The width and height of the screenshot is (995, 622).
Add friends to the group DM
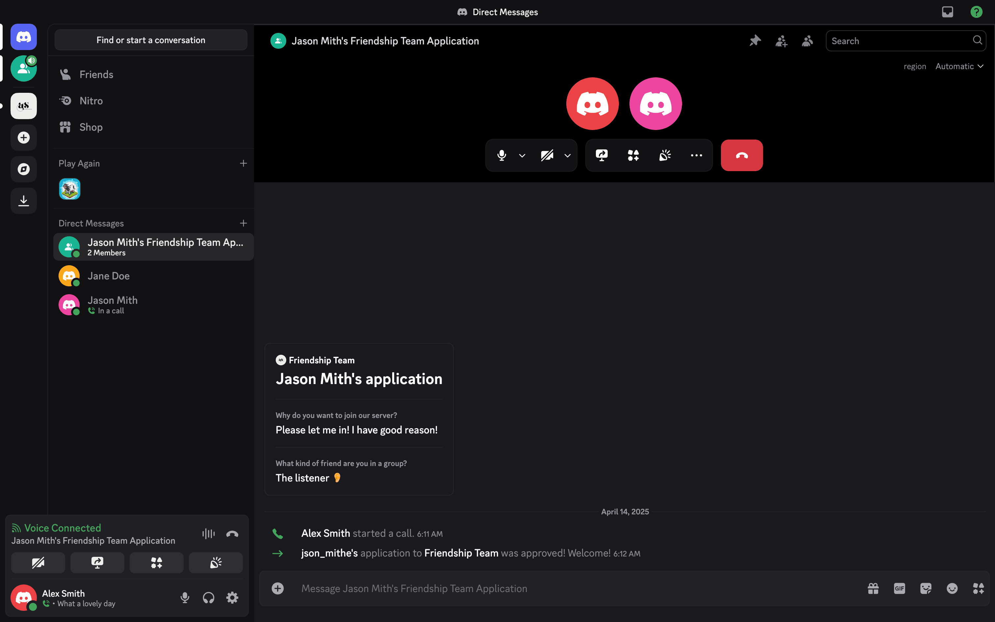781,41
